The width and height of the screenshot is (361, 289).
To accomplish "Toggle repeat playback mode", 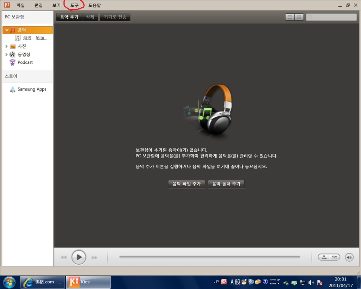I will pyautogui.click(x=324, y=257).
